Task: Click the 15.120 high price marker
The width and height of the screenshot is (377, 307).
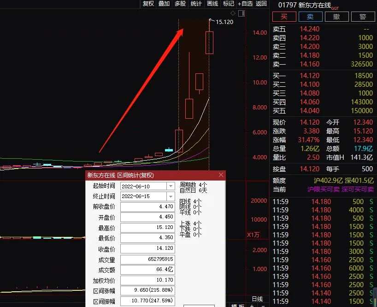Action: (x=224, y=22)
